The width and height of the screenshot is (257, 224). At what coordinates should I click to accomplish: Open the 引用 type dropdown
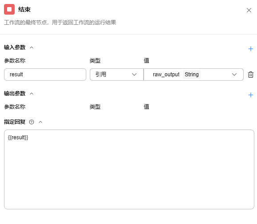click(116, 75)
